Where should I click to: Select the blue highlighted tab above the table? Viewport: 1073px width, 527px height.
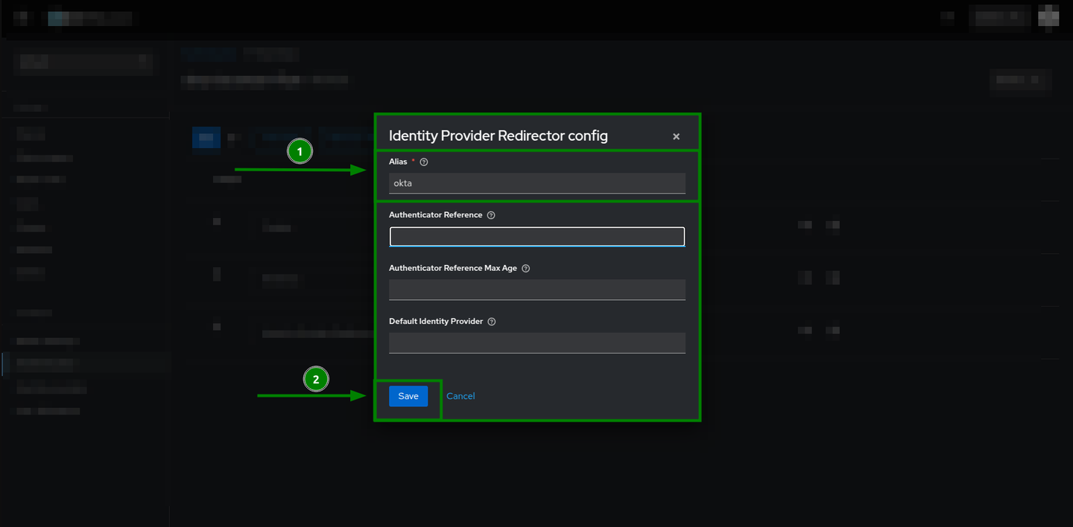[206, 138]
